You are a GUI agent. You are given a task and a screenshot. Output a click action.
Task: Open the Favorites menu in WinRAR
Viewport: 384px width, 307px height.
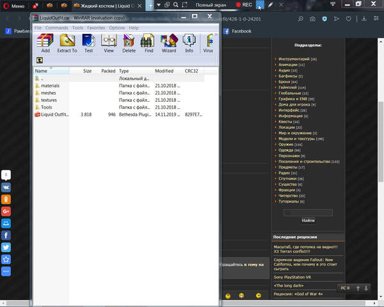point(96,28)
